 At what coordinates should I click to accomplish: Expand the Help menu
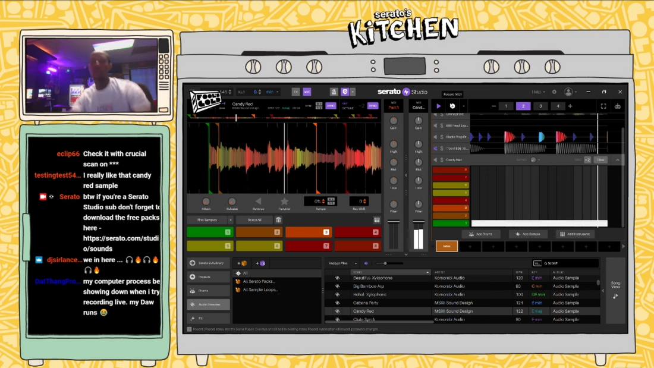point(538,92)
